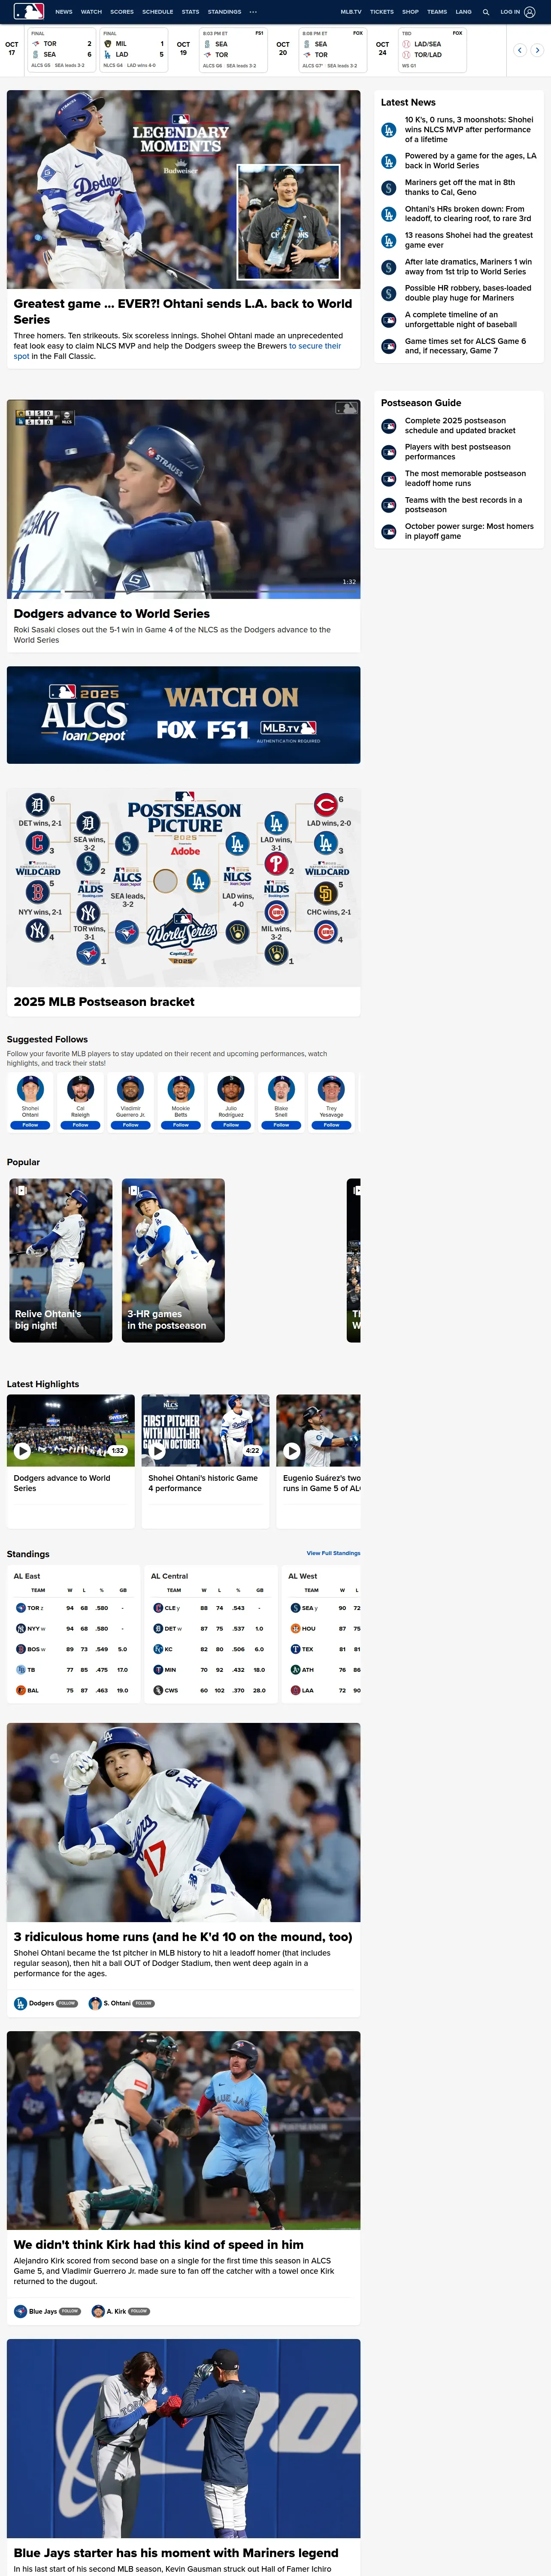This screenshot has height=2576, width=551.
Task: Click MLB icon beside 'Complete 2025 postseason schedule'
Action: (389, 426)
